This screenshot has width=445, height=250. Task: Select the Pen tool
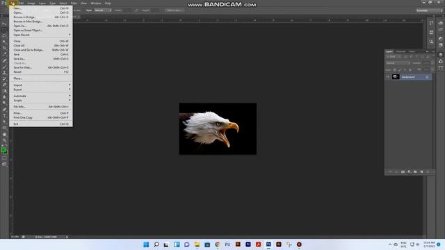pos(4,110)
